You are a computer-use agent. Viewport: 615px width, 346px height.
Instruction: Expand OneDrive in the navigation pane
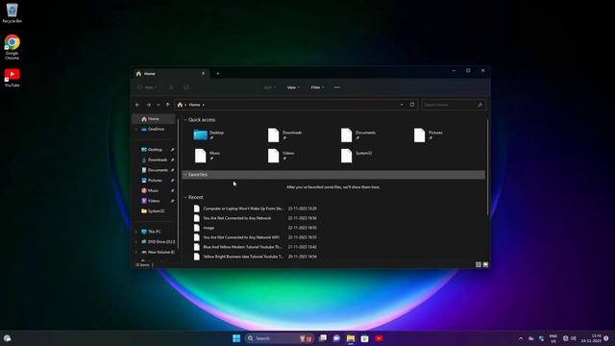point(136,129)
